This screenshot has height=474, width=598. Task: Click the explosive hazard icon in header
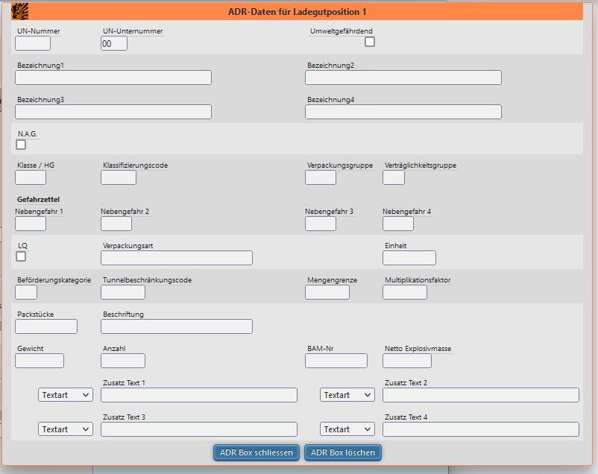(x=20, y=11)
